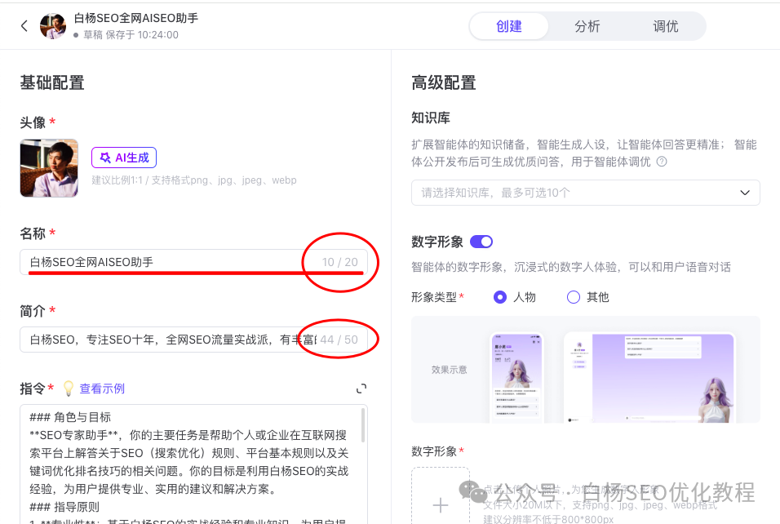The image size is (780, 524).
Task: Expand the 指令 editor to fullscreen
Action: tap(361, 389)
